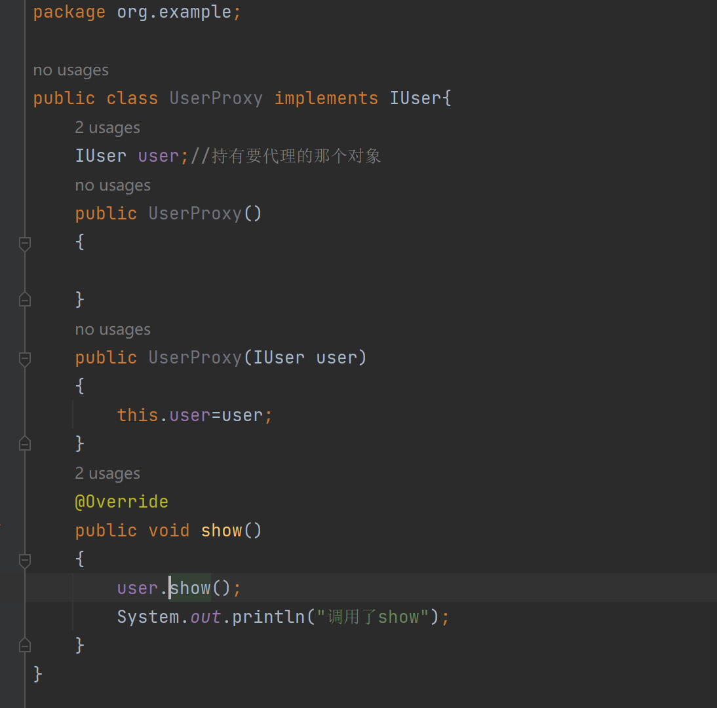Screen dimensions: 717x708
Task: Click fold end marker closing show() method
Action: 25,645
